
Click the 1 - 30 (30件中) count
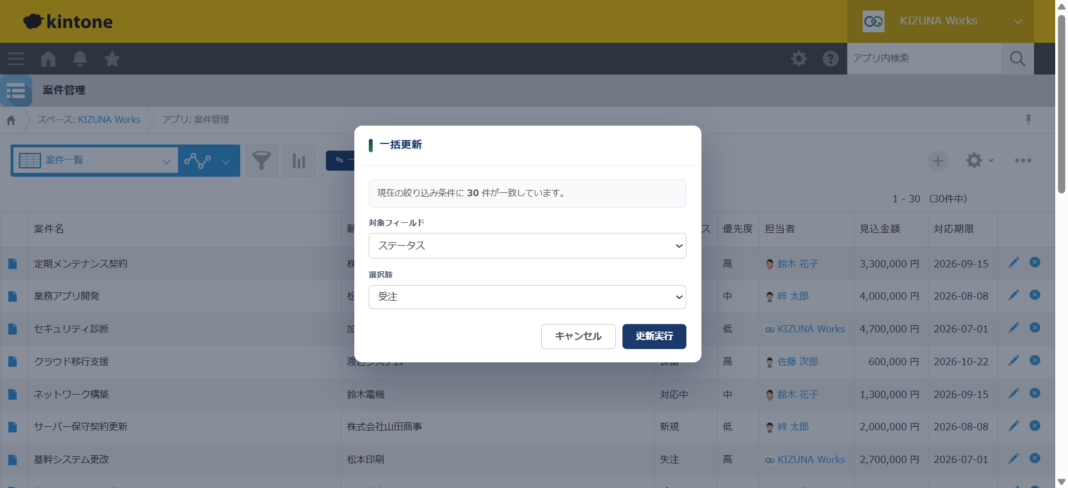929,199
